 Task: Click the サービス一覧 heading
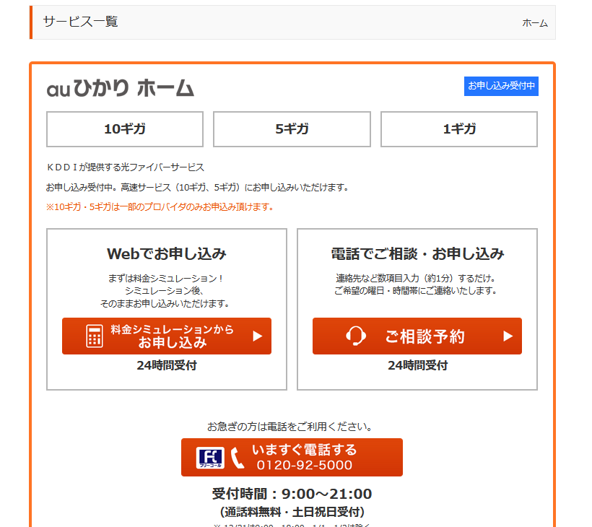click(80, 22)
